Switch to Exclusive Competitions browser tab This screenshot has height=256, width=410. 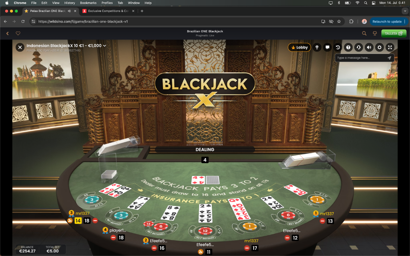(x=106, y=11)
